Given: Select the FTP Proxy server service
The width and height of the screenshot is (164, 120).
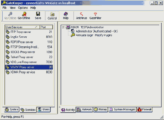Looking at the screenshot, I should 29,32.
